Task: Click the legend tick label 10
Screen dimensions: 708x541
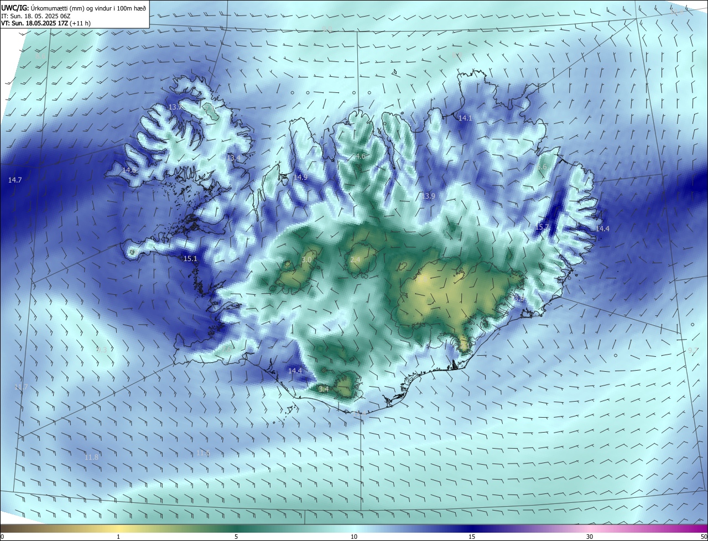Action: tap(354, 537)
